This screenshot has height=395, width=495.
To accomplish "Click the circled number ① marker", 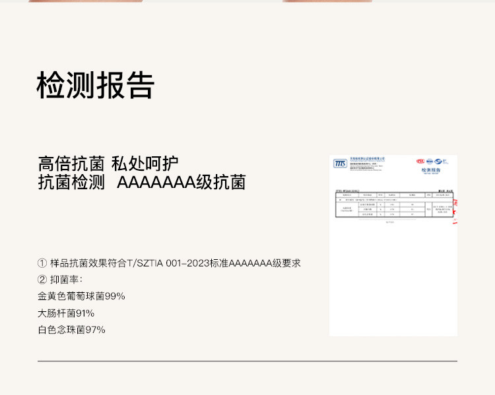I will (x=42, y=262).
